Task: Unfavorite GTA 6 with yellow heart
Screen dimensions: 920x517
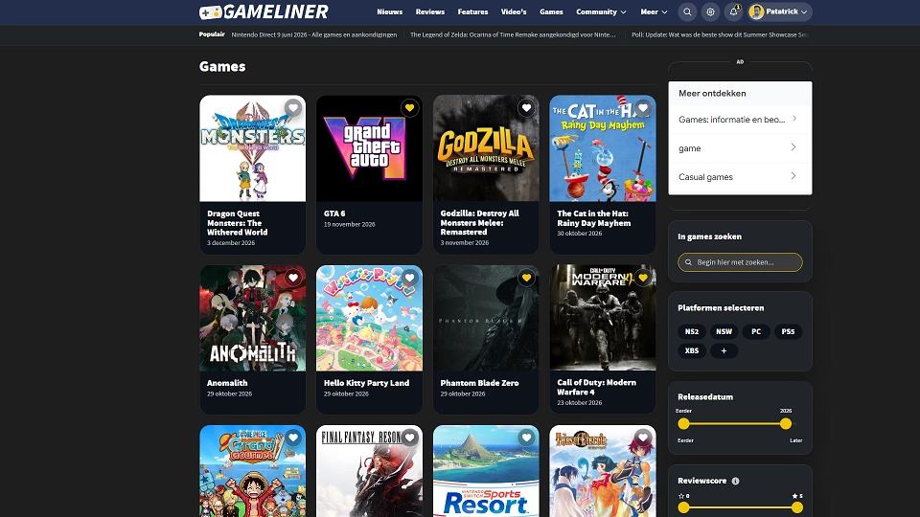Action: point(409,108)
